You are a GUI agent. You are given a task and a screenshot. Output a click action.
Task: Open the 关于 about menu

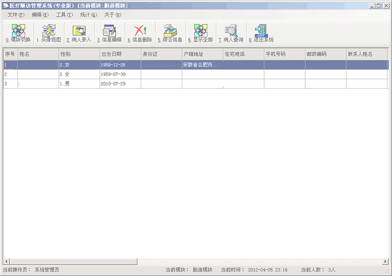coord(113,15)
